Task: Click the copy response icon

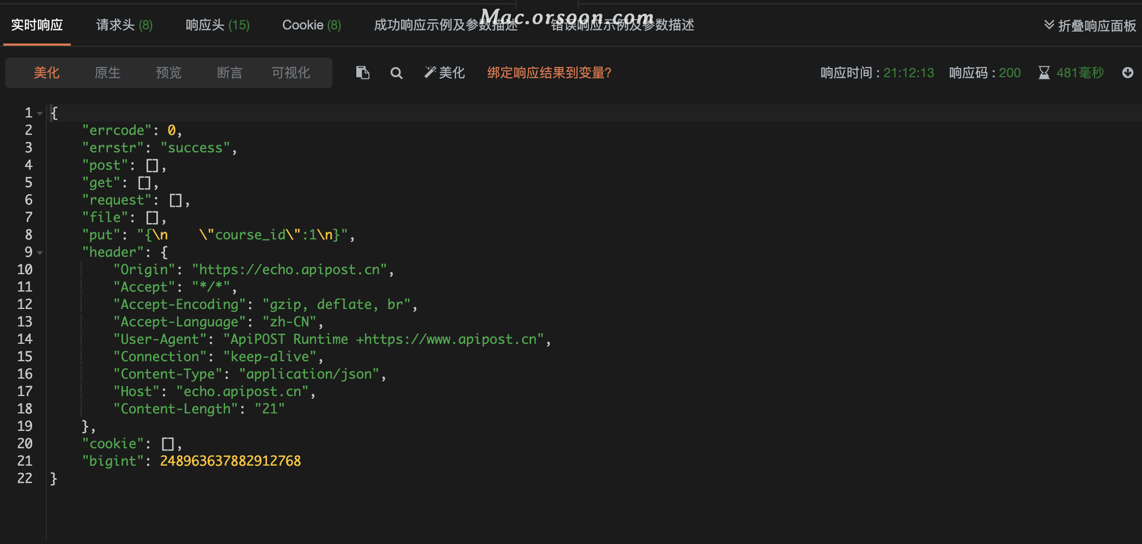Action: pos(362,72)
